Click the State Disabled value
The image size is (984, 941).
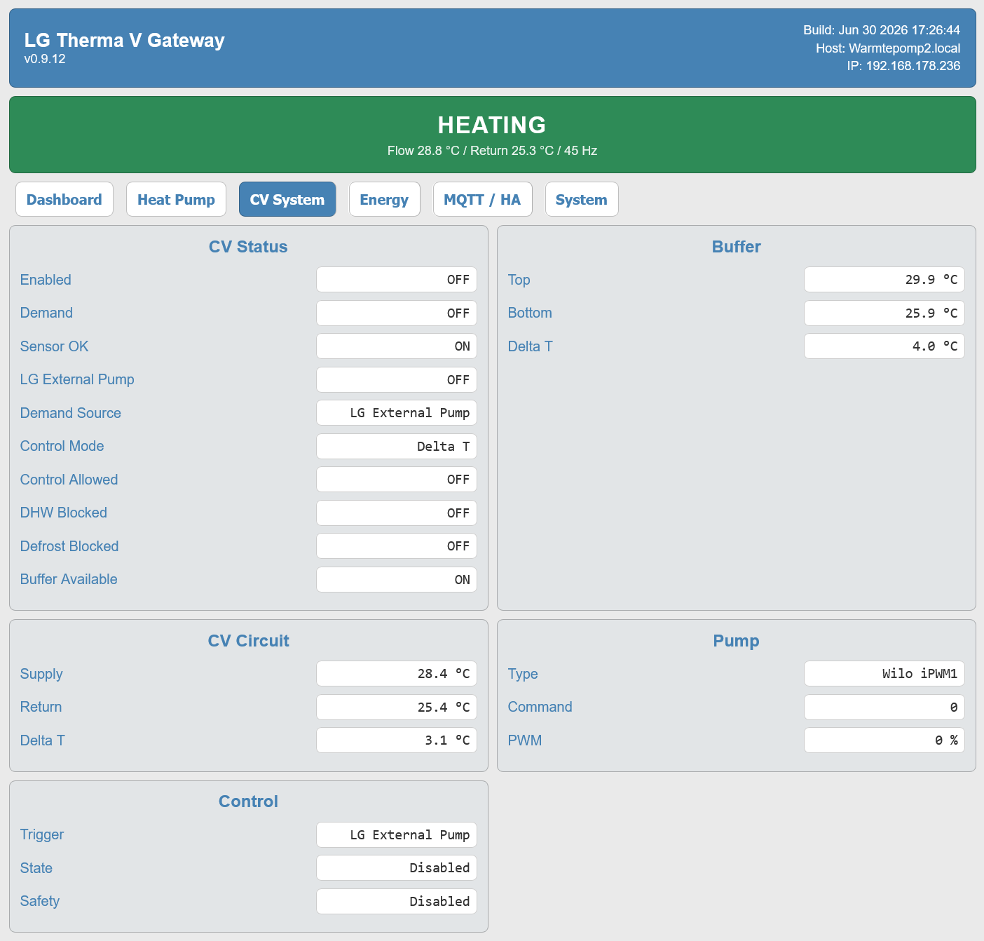click(x=397, y=868)
